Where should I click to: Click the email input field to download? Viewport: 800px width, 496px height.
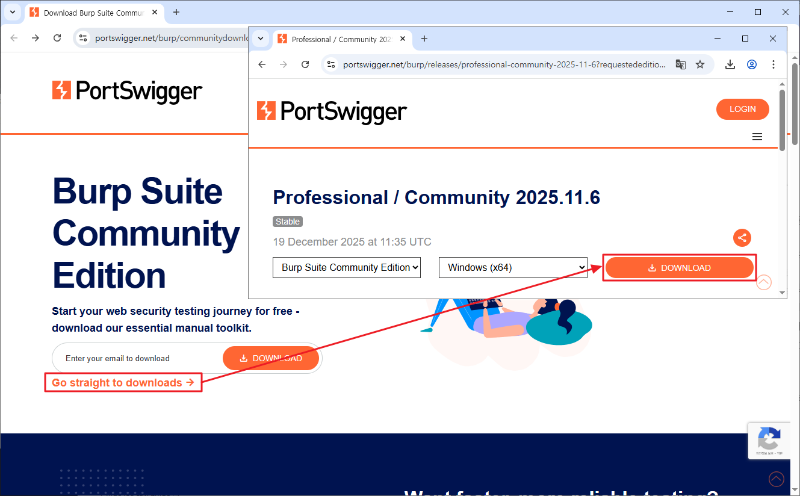[138, 358]
